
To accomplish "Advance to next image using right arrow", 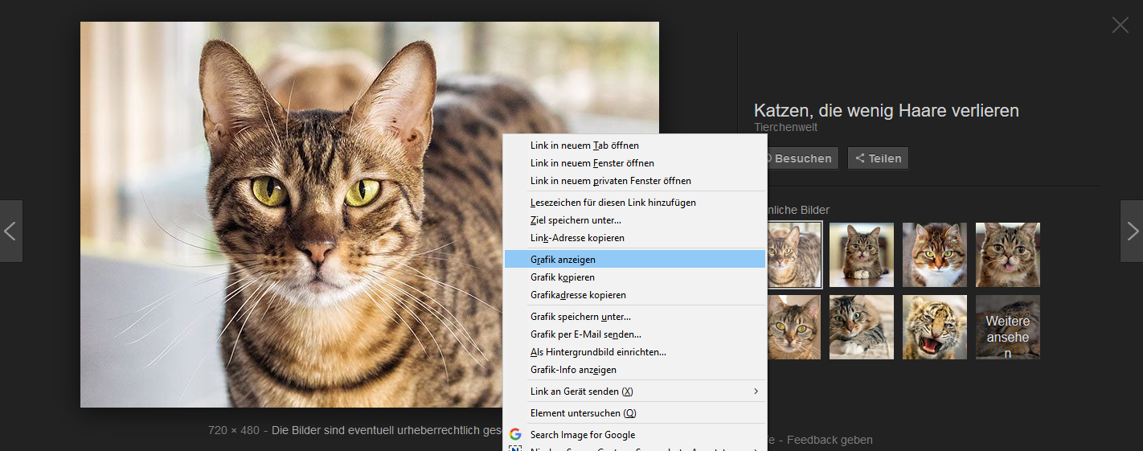I will point(1132,232).
